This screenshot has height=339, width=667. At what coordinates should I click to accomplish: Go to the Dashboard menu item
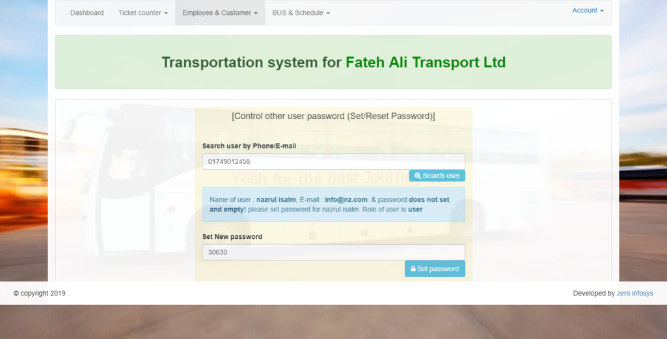click(x=87, y=13)
